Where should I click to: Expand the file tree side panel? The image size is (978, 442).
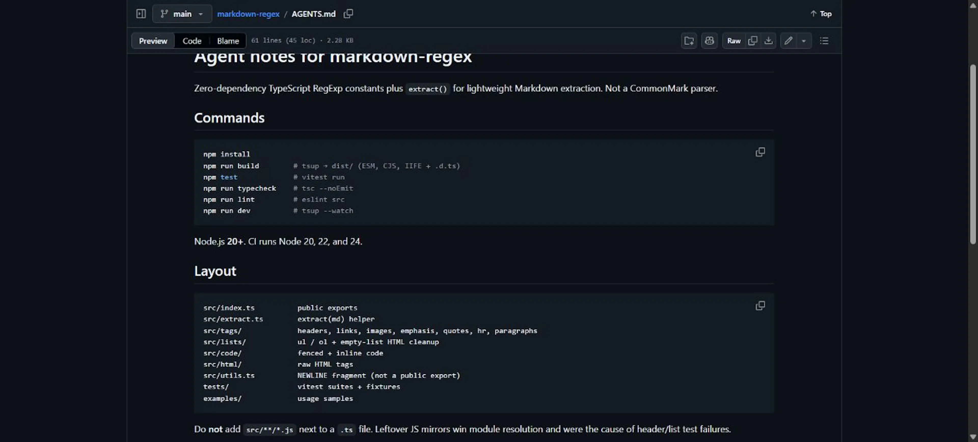click(x=141, y=14)
